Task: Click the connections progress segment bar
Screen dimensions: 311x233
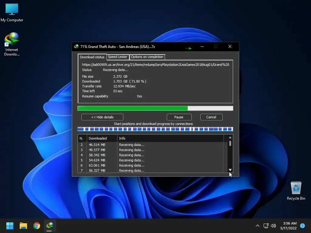Action: (x=155, y=129)
